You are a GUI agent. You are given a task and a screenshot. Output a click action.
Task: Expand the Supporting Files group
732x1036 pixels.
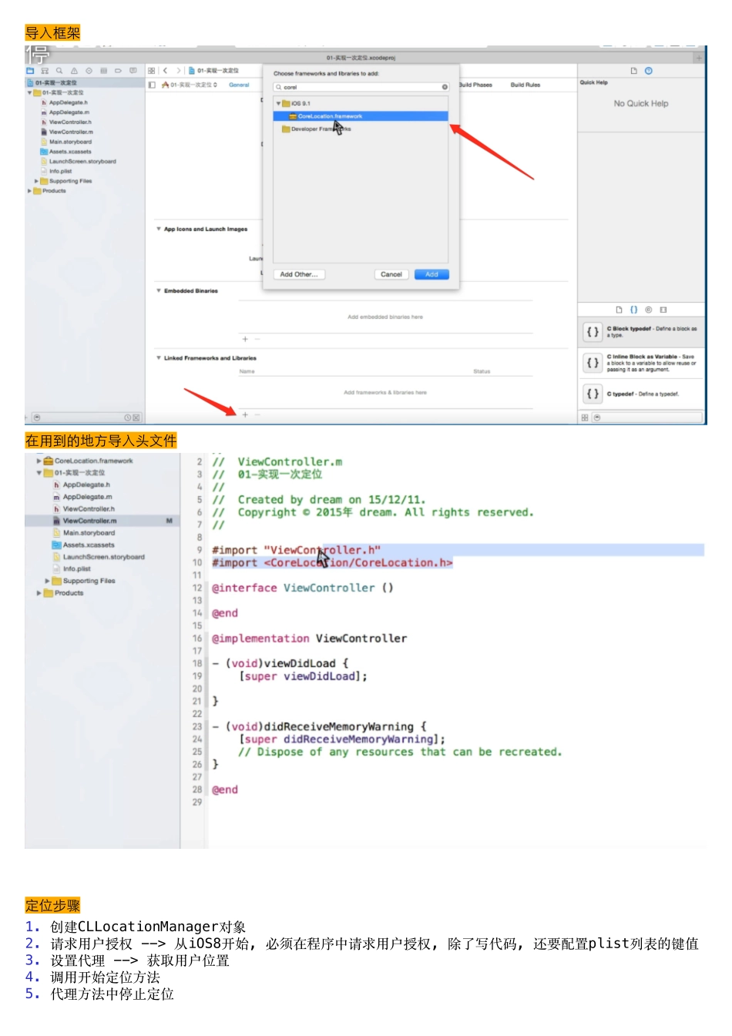(x=36, y=181)
